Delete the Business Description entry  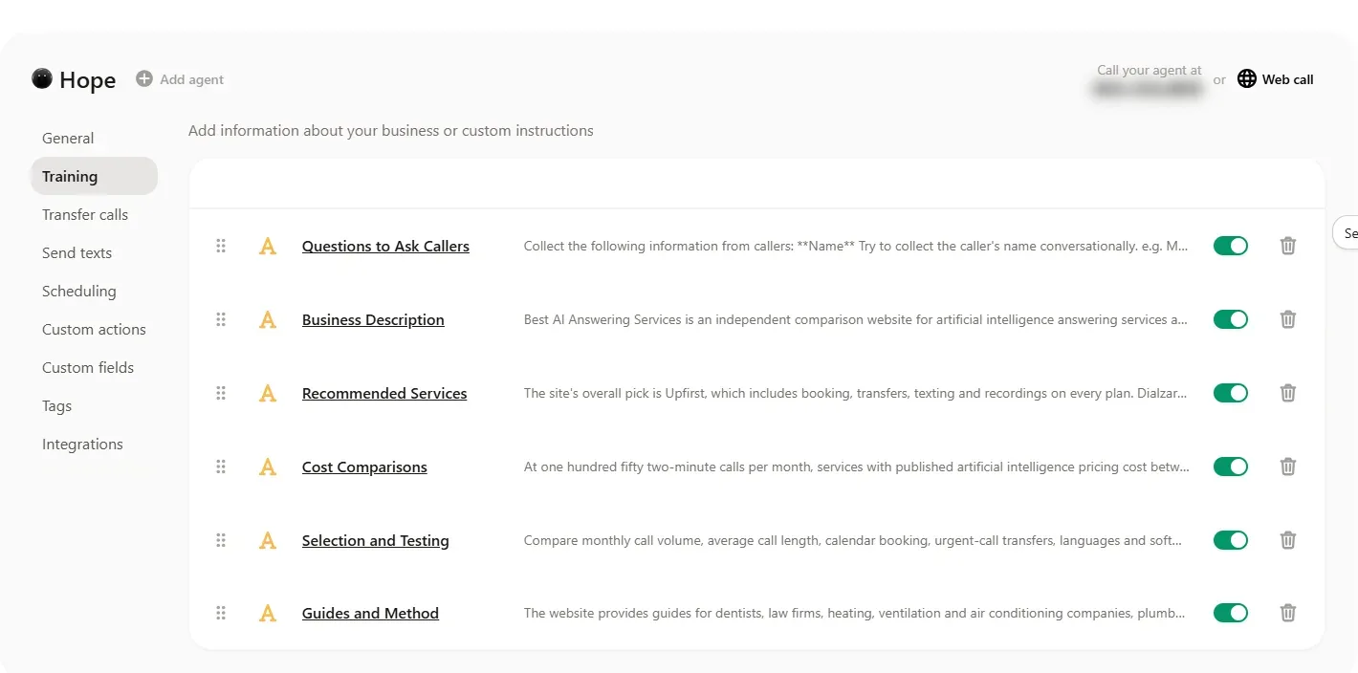(1288, 319)
